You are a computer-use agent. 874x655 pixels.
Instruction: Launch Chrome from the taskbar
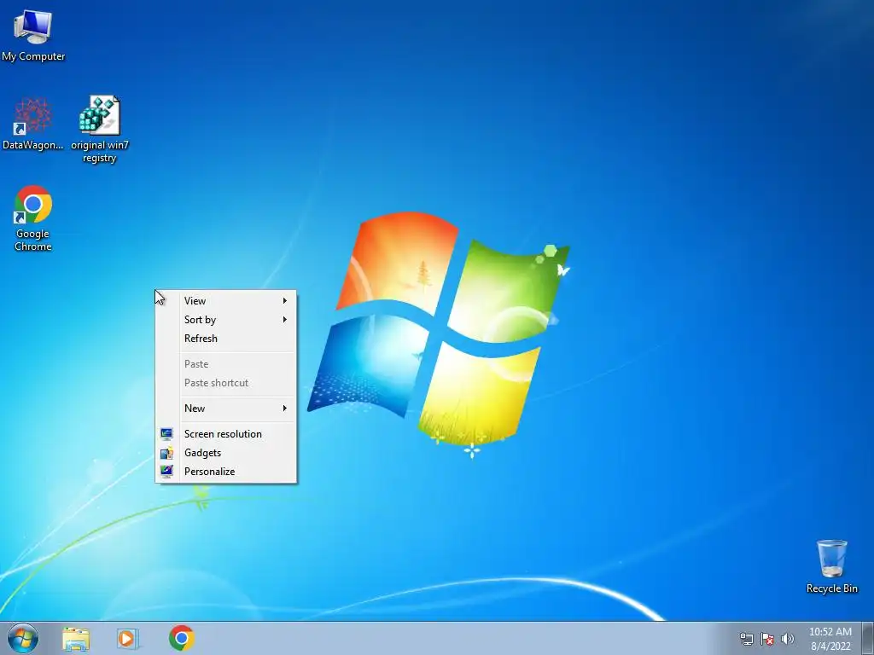(182, 638)
